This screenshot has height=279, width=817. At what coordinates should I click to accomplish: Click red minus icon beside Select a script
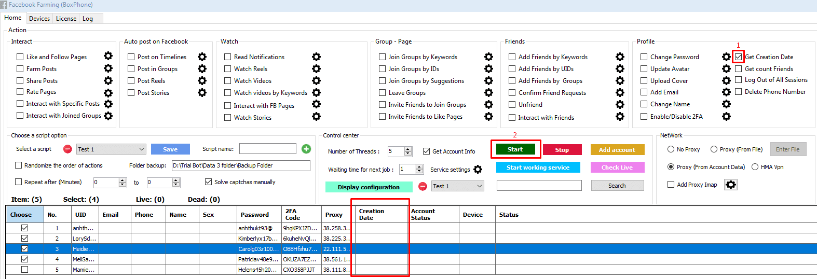tap(67, 149)
